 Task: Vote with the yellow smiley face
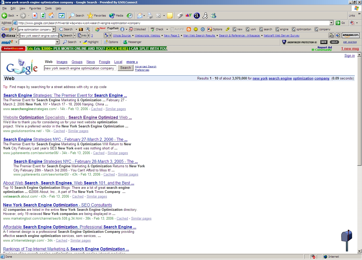click(x=196, y=29)
